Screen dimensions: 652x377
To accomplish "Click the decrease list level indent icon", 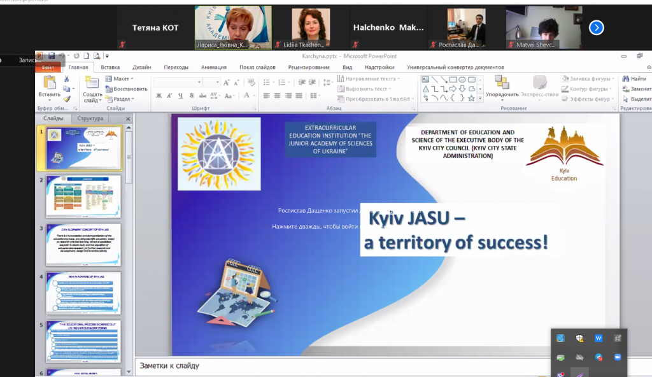I will pyautogui.click(x=302, y=82).
